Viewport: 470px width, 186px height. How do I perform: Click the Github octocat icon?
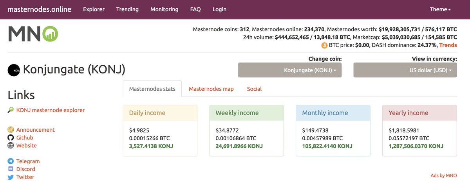click(11, 138)
